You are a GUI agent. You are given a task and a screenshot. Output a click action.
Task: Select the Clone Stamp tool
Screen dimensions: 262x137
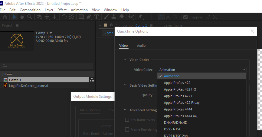[114, 17]
